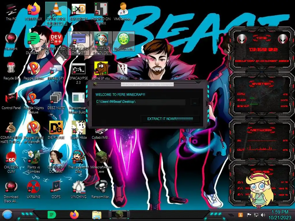Open the Recycle Bin
The height and width of the screenshot is (221, 295).
tap(11, 71)
